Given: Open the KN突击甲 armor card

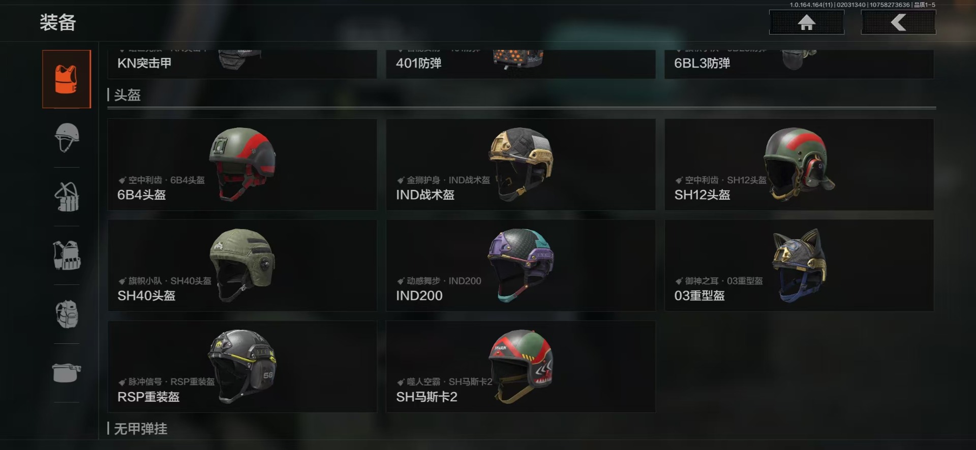Looking at the screenshot, I should click(x=242, y=64).
